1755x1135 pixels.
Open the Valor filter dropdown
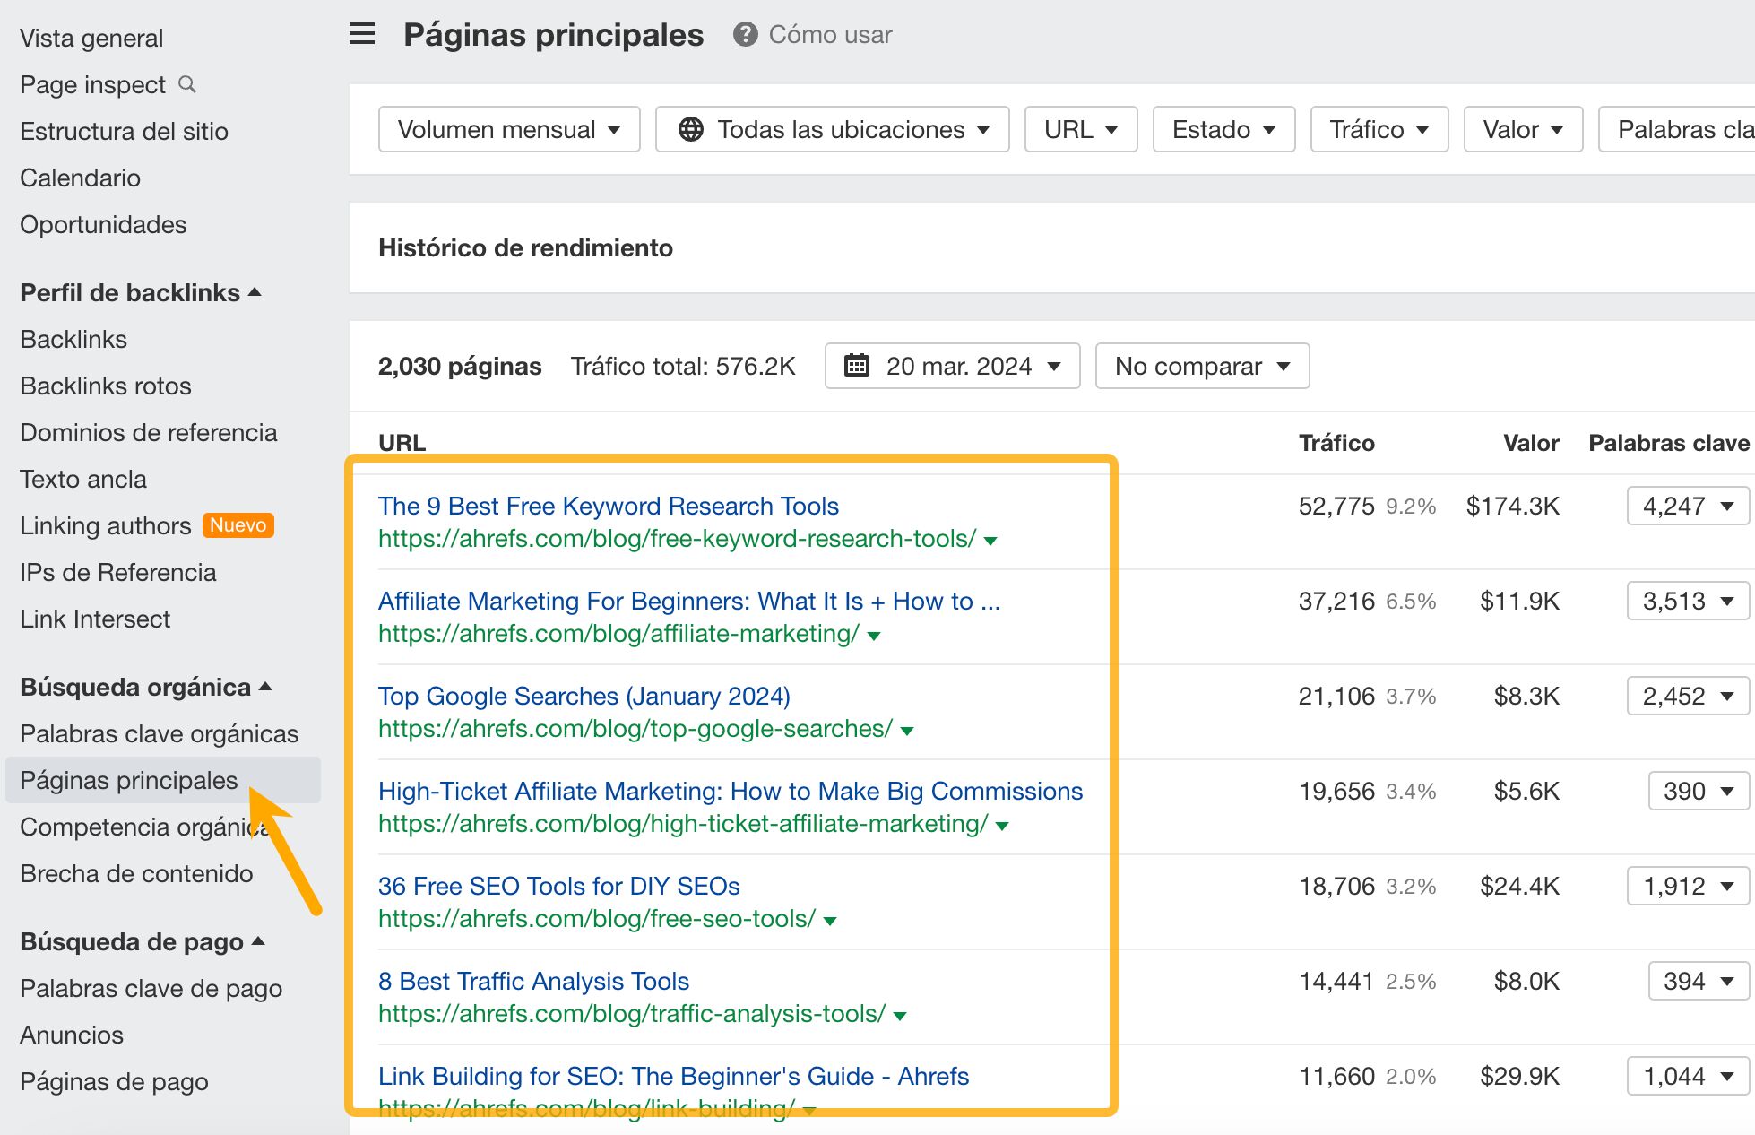1522,129
